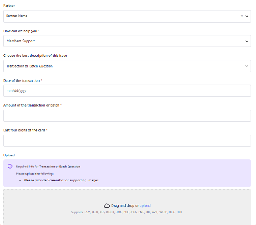Screen dimensions: 256x225
Task: Click the upload link
Action: pyautogui.click(x=145, y=205)
